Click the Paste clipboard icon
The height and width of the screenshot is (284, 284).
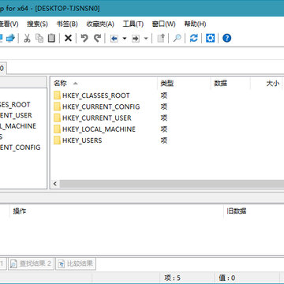coord(51,39)
